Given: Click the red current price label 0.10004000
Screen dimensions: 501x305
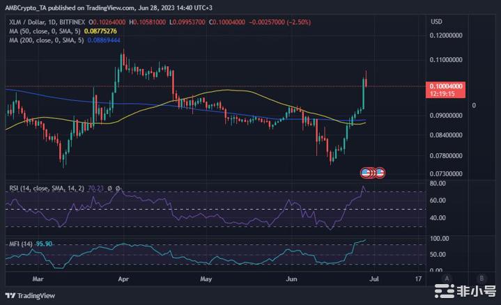Looking at the screenshot, I should 447,86.
